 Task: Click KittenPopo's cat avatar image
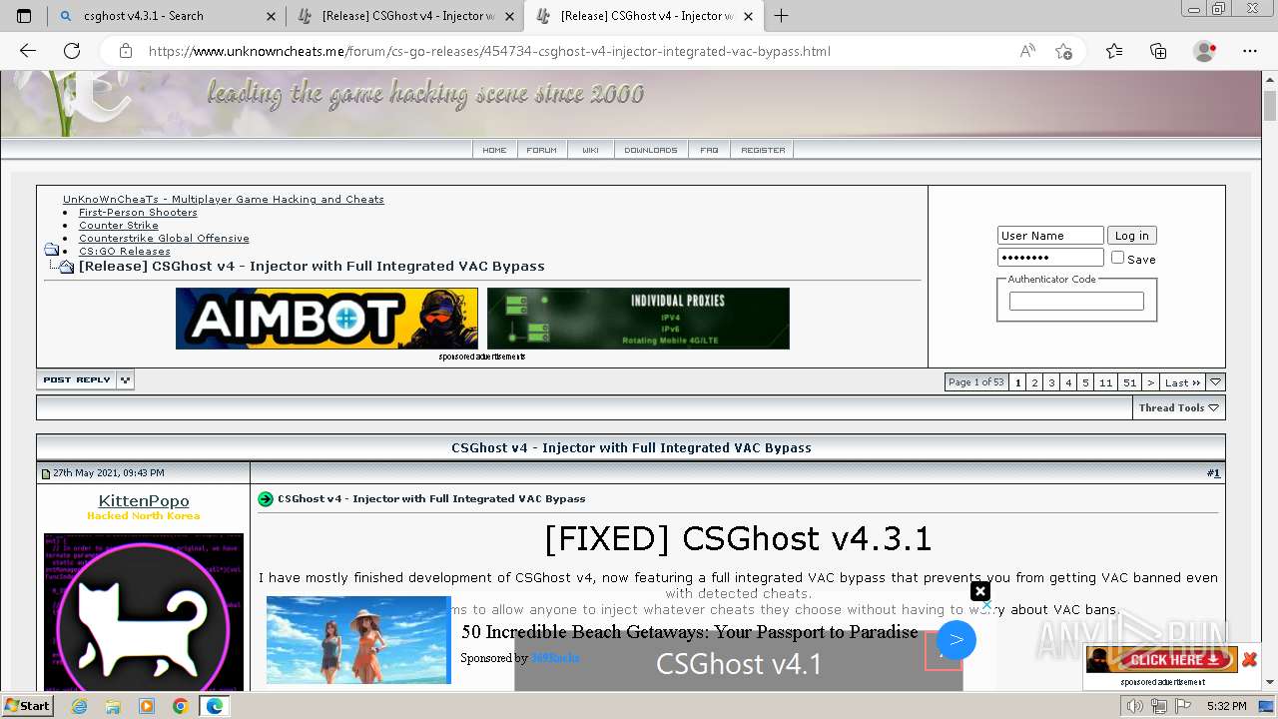click(x=144, y=612)
